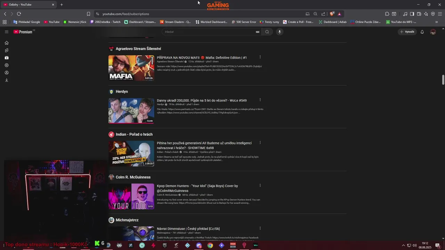
Task: Go back to previous page
Action: click(x=5, y=14)
